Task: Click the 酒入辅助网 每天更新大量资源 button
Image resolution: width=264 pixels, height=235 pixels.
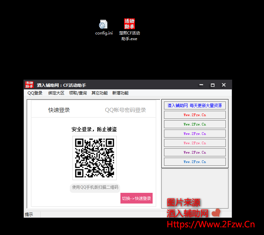Action: coord(195,105)
